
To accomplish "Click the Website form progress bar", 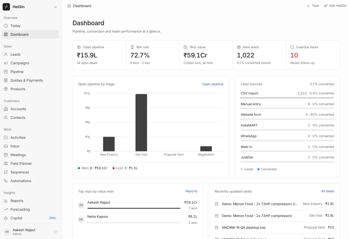I will tap(287, 119).
